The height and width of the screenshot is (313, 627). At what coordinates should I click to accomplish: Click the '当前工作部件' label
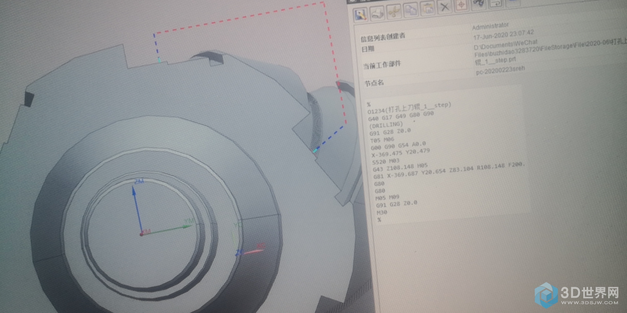(382, 65)
